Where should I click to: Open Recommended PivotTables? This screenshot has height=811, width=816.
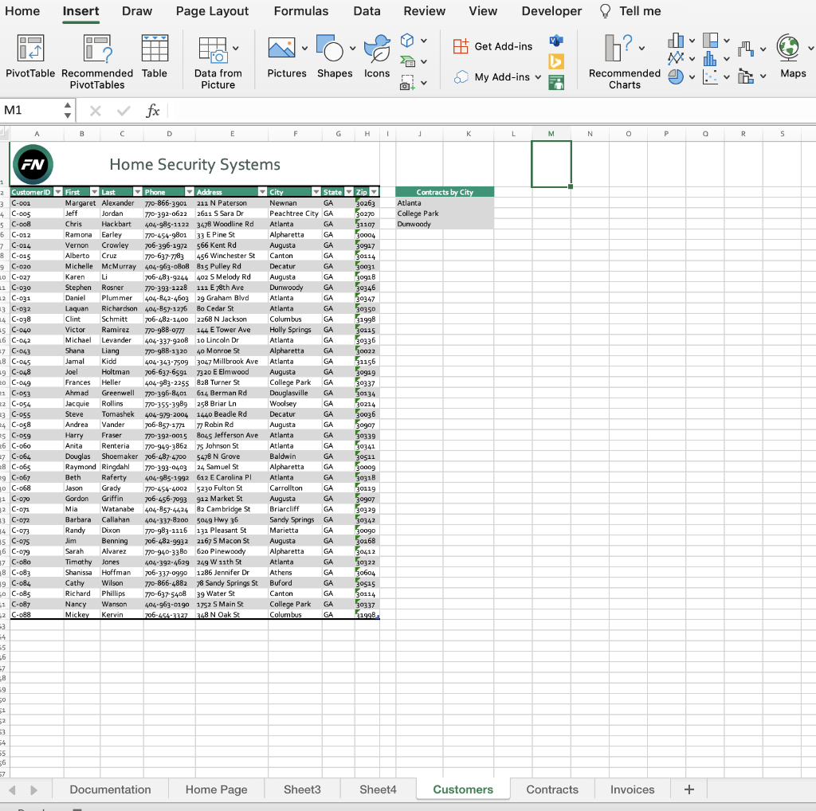click(x=97, y=61)
